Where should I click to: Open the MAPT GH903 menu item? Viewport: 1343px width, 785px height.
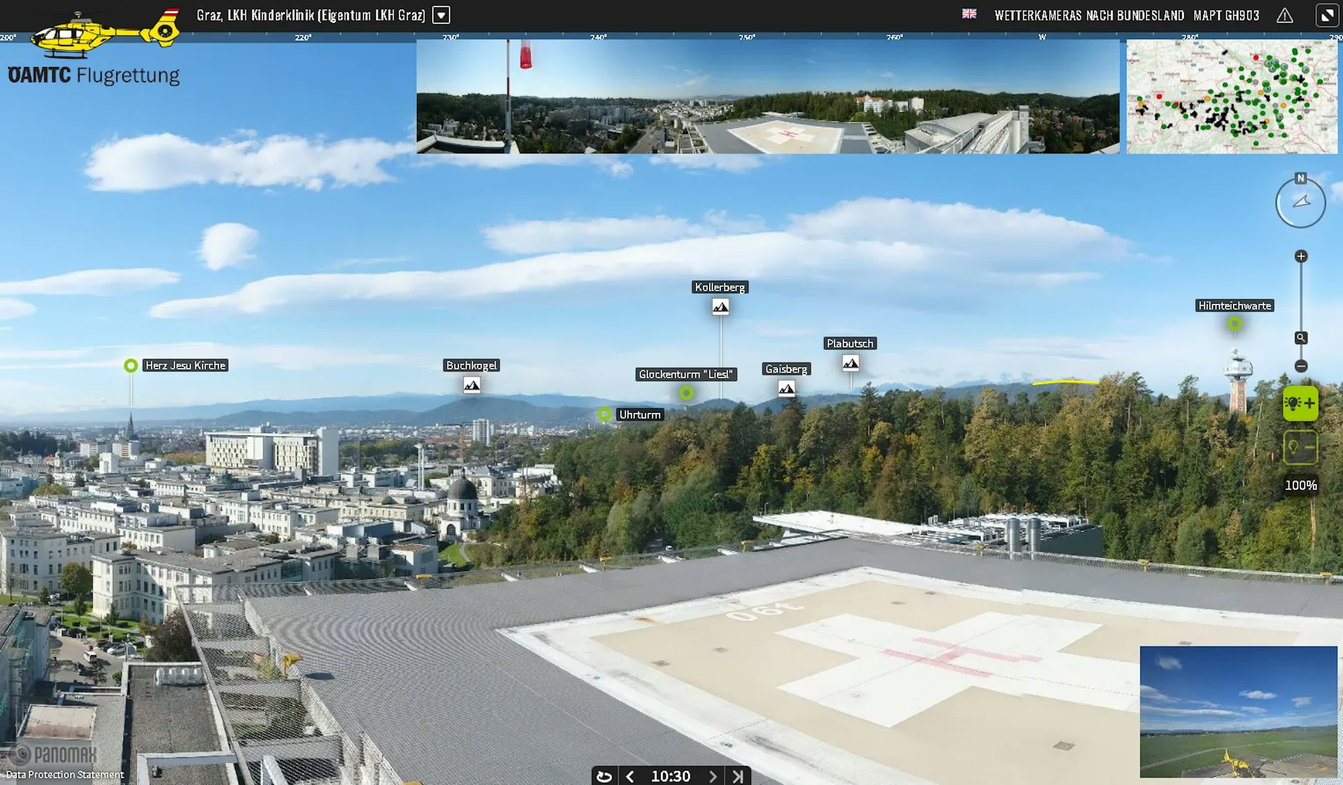coord(1226,15)
